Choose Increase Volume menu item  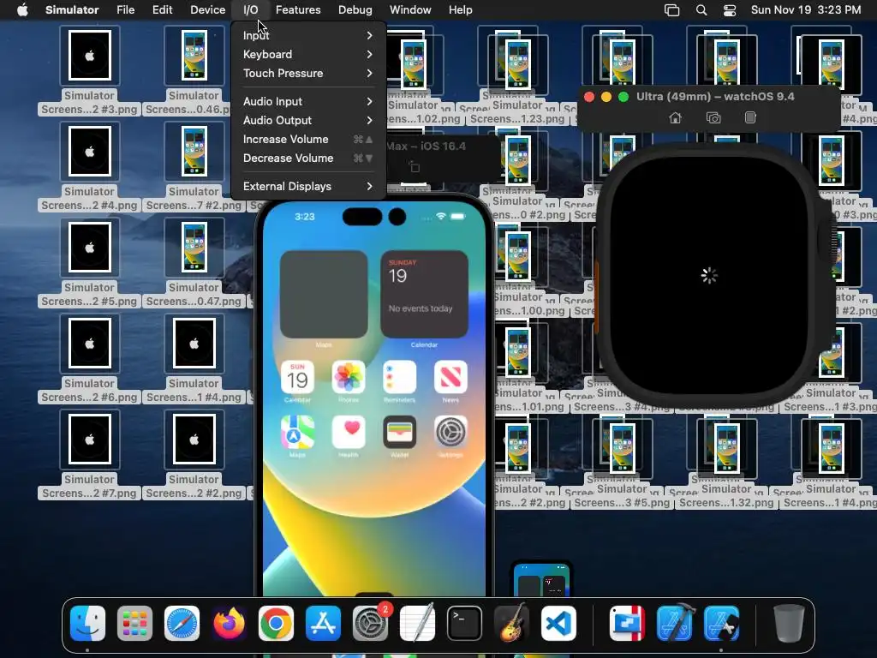pyautogui.click(x=307, y=140)
